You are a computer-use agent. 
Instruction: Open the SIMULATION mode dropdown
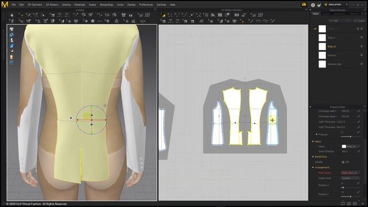click(x=346, y=5)
